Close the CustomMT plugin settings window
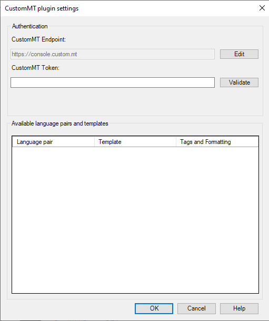Image resolution: width=269 pixels, height=321 pixels. pyautogui.click(x=262, y=8)
